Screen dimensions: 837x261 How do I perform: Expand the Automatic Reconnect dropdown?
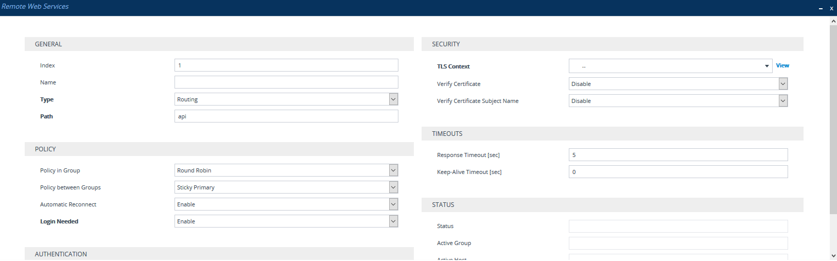pos(286,204)
